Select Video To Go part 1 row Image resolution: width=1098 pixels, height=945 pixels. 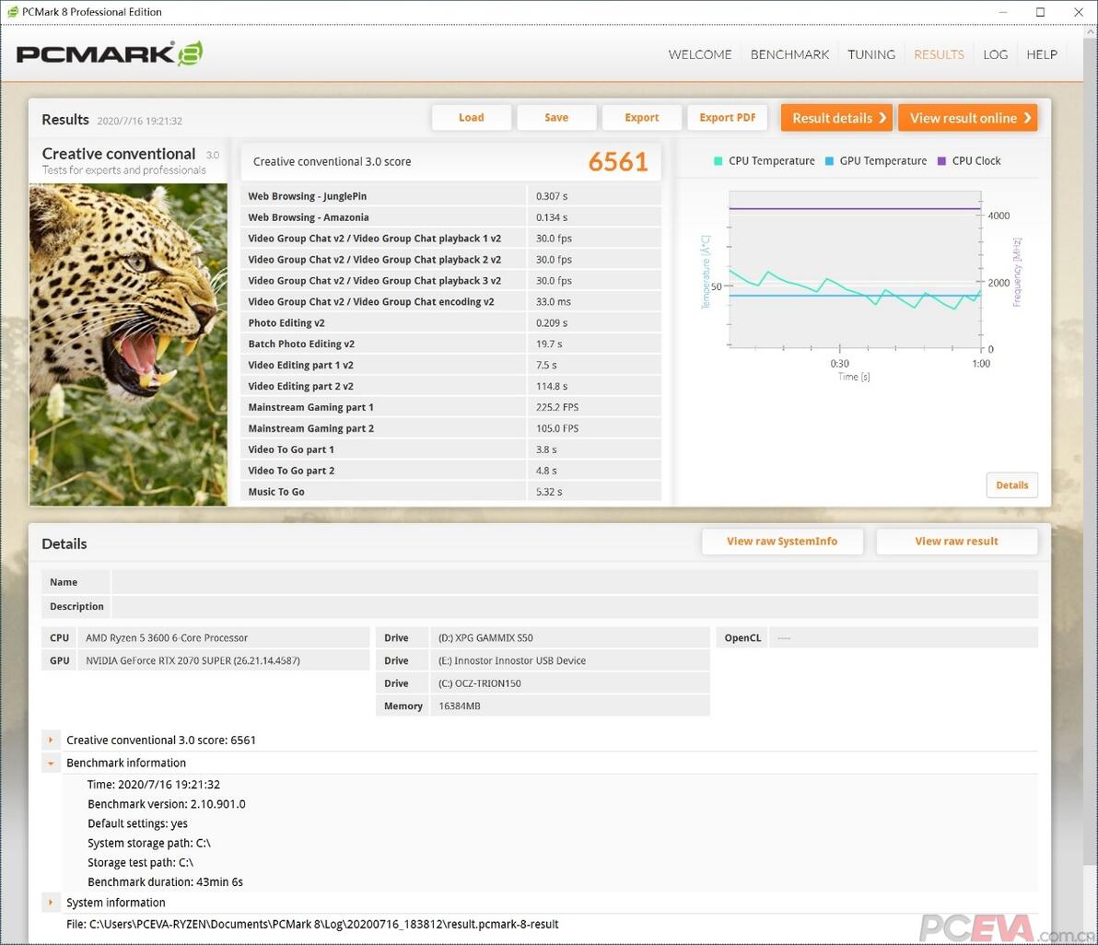pos(451,449)
